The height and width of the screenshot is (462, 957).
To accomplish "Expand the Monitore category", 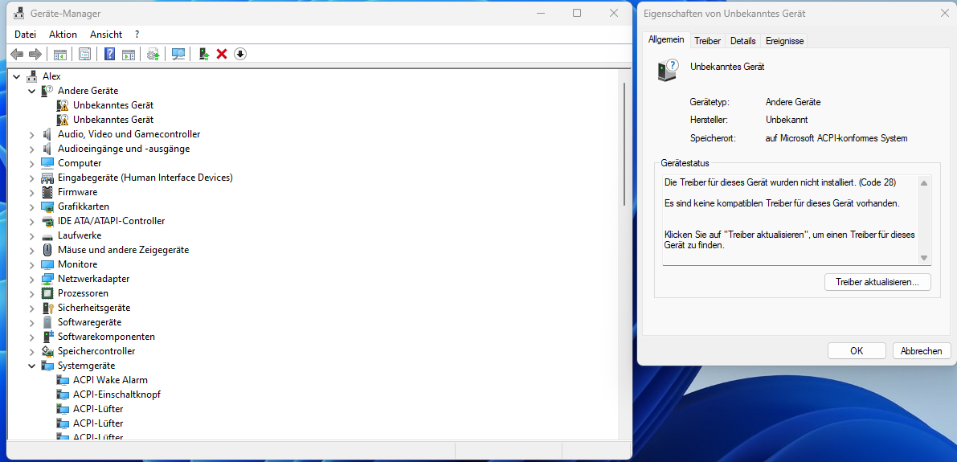I will (x=31, y=264).
